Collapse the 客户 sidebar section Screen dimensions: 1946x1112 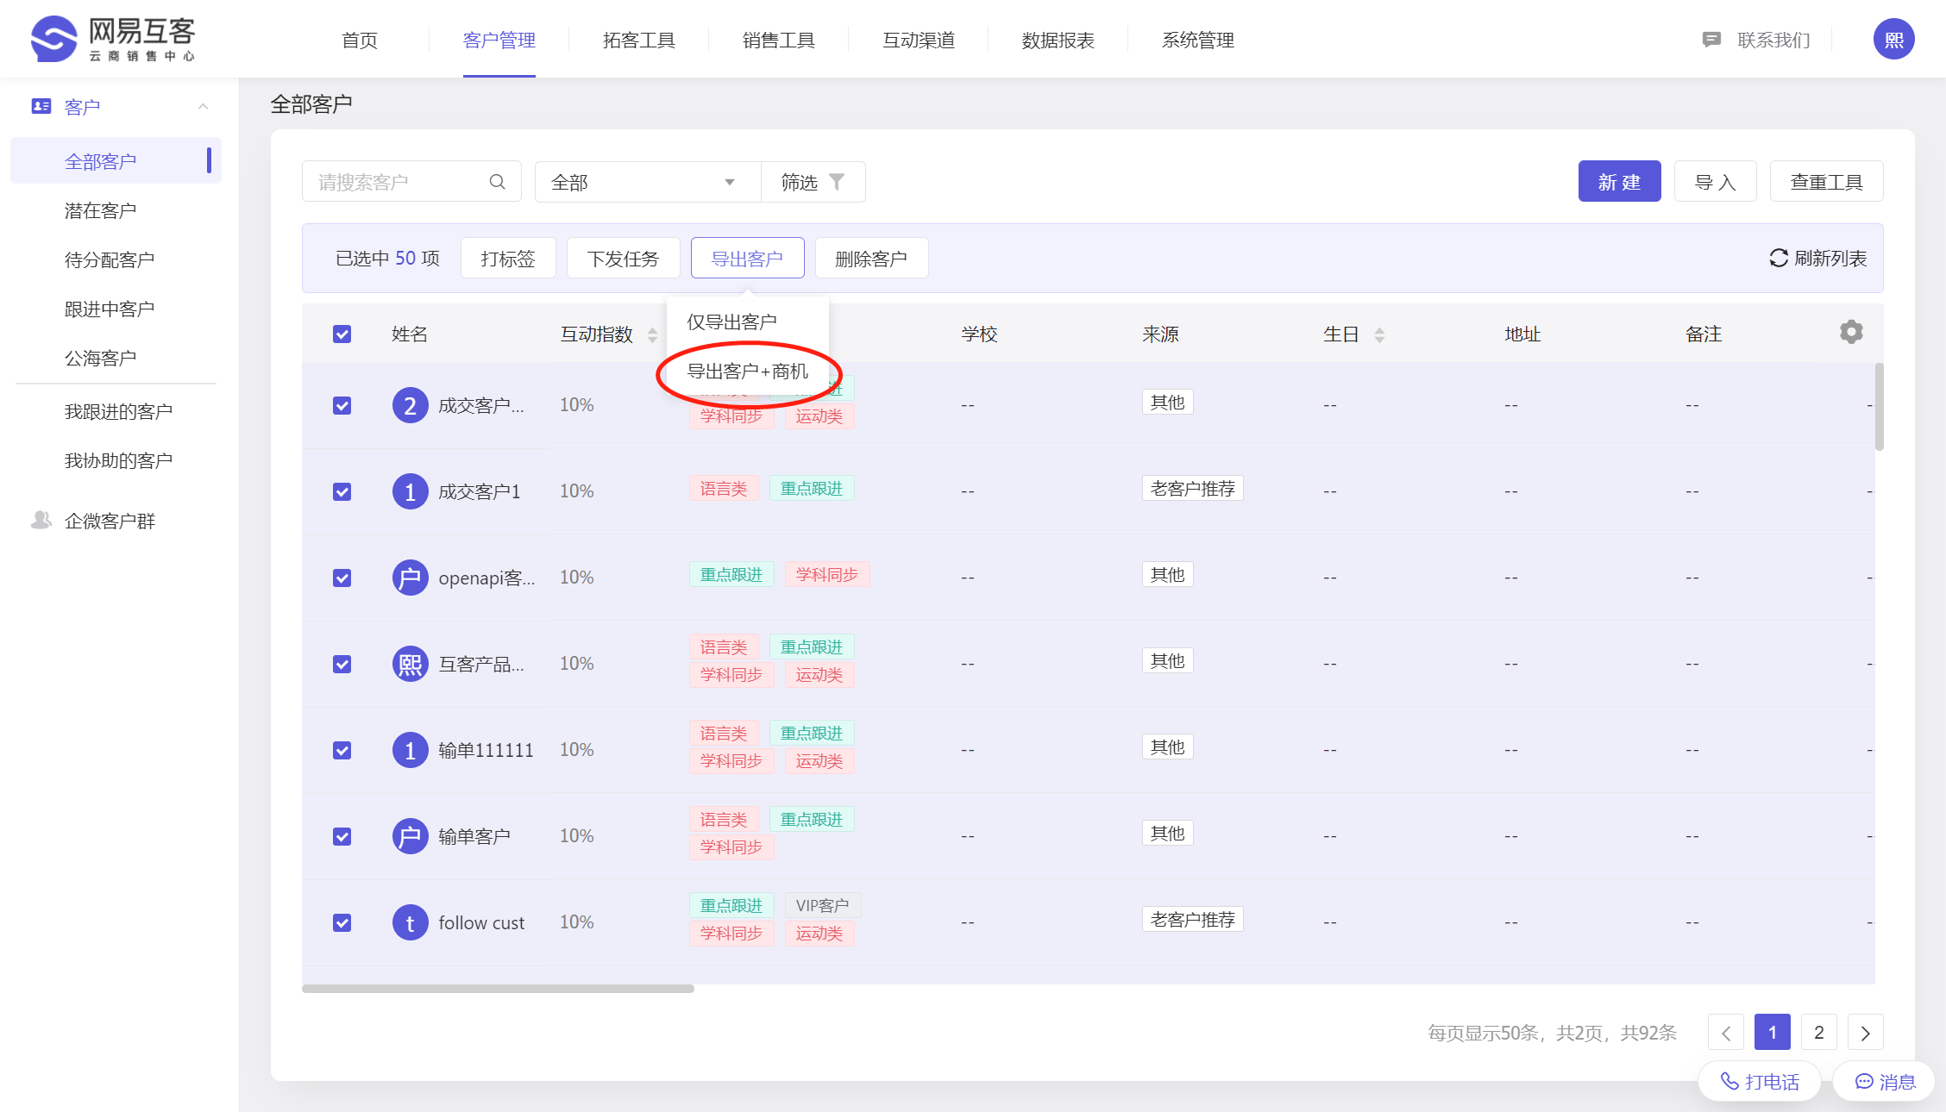pyautogui.click(x=204, y=107)
